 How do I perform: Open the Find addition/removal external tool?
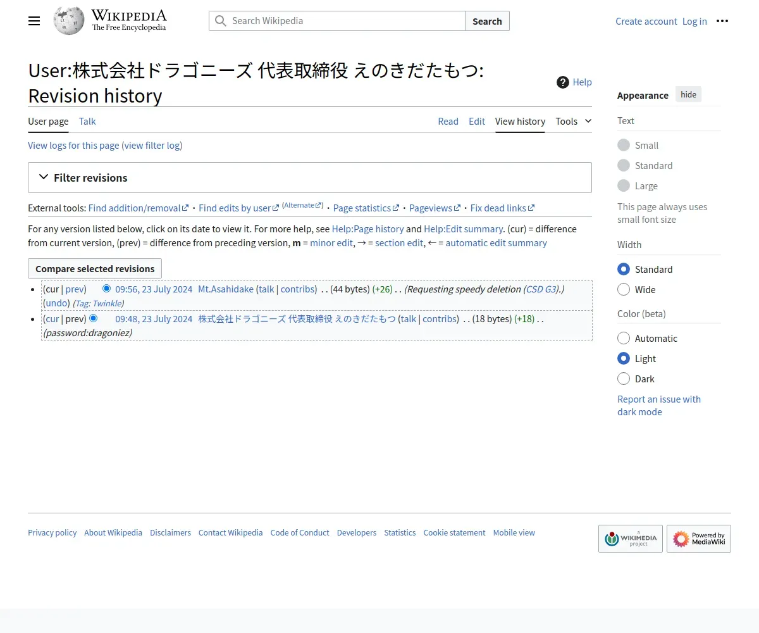coord(138,208)
